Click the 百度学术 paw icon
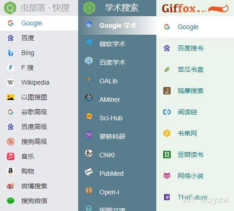The height and width of the screenshot is (211, 234). click(x=89, y=61)
